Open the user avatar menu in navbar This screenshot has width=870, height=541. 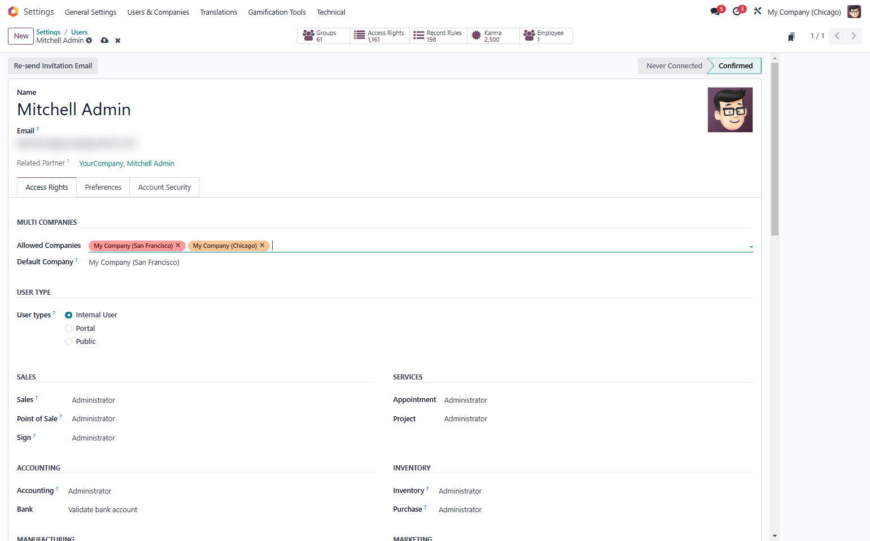click(x=854, y=12)
